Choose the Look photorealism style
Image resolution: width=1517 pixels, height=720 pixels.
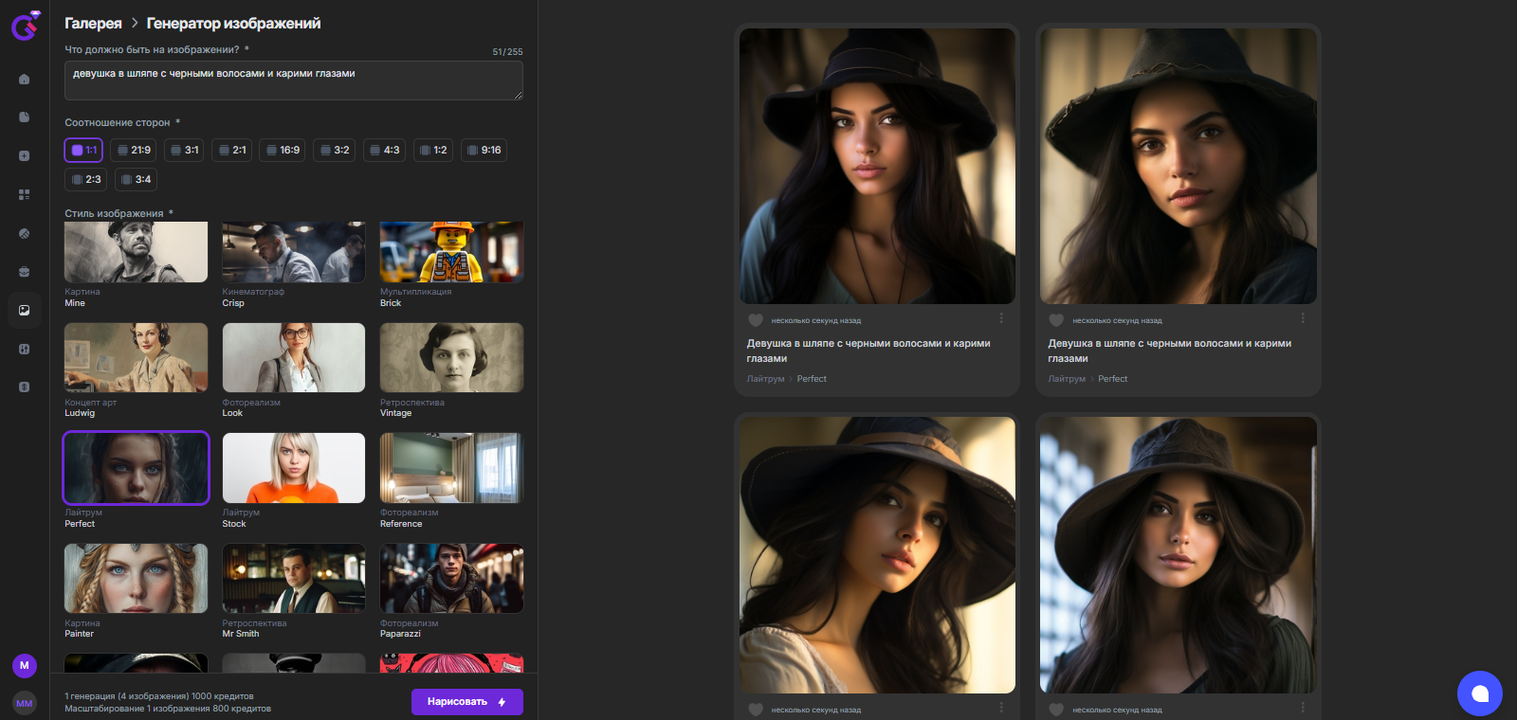pyautogui.click(x=294, y=357)
